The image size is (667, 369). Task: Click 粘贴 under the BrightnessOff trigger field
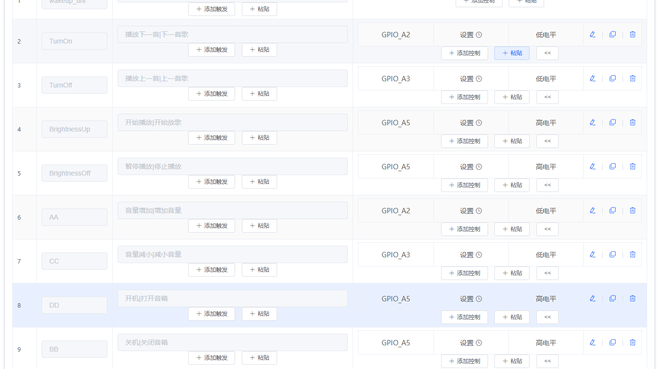[259, 181]
